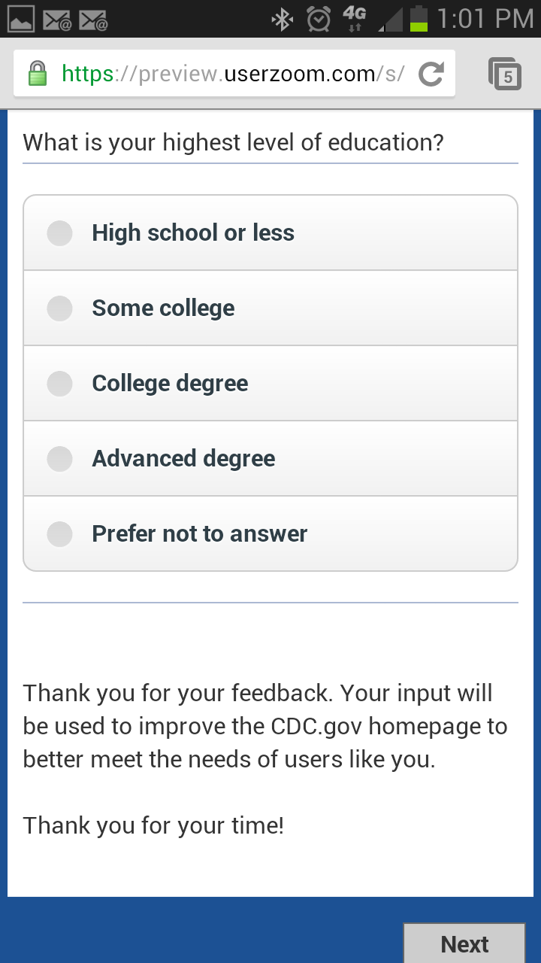Image resolution: width=541 pixels, height=963 pixels.
Task: Pick the "Advanced degree" option
Action: [60, 459]
